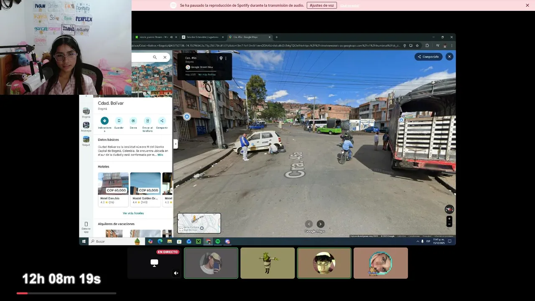Open voice settings via Ajustes de voz

(322, 5)
